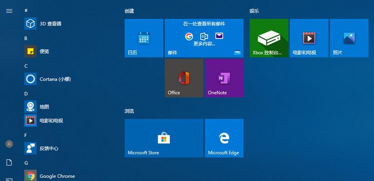
Task: Click the D letter header
Action: 26,94
